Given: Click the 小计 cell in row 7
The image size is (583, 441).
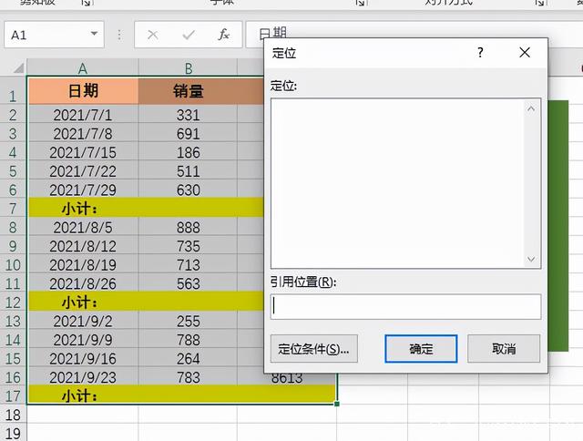Looking at the screenshot, I should click(83, 209).
